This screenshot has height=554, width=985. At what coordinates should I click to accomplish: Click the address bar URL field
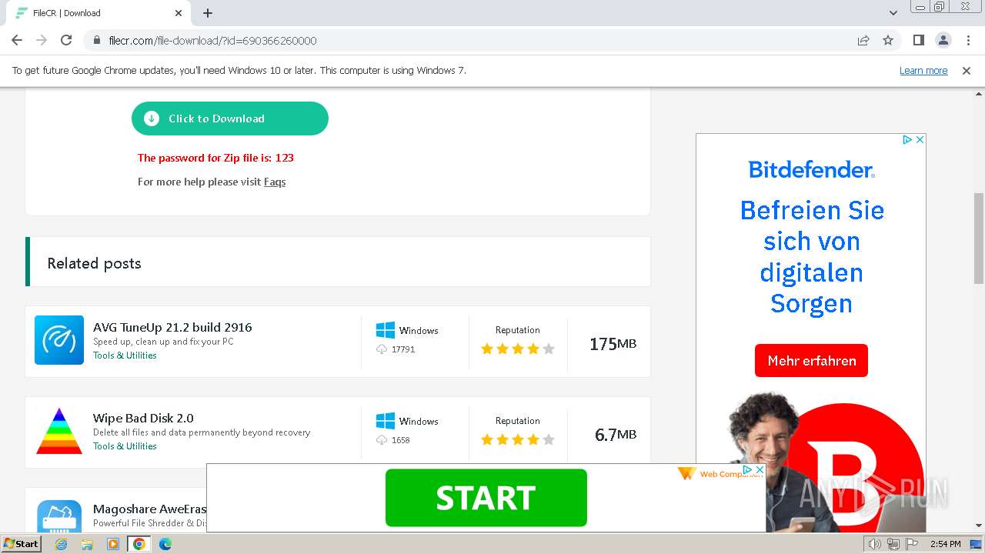coord(469,40)
